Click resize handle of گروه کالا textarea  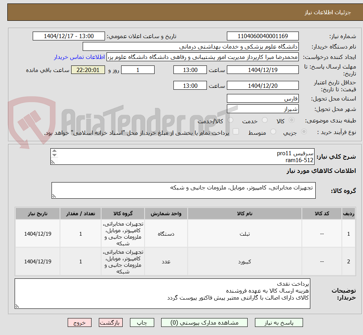pyautogui.click(x=54, y=196)
